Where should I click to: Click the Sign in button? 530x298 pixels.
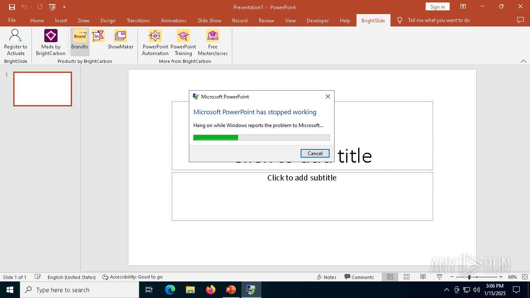click(437, 7)
